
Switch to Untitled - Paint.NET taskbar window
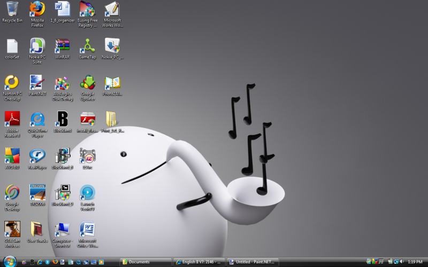[253, 262]
